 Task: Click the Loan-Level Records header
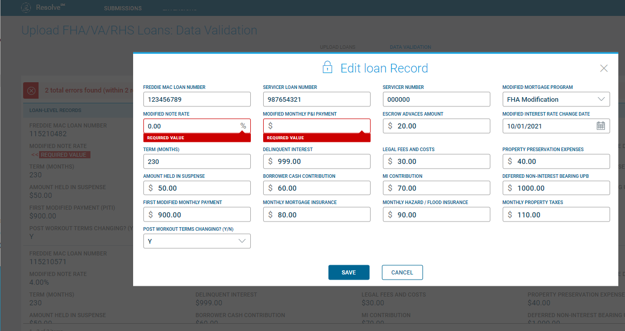(x=56, y=111)
